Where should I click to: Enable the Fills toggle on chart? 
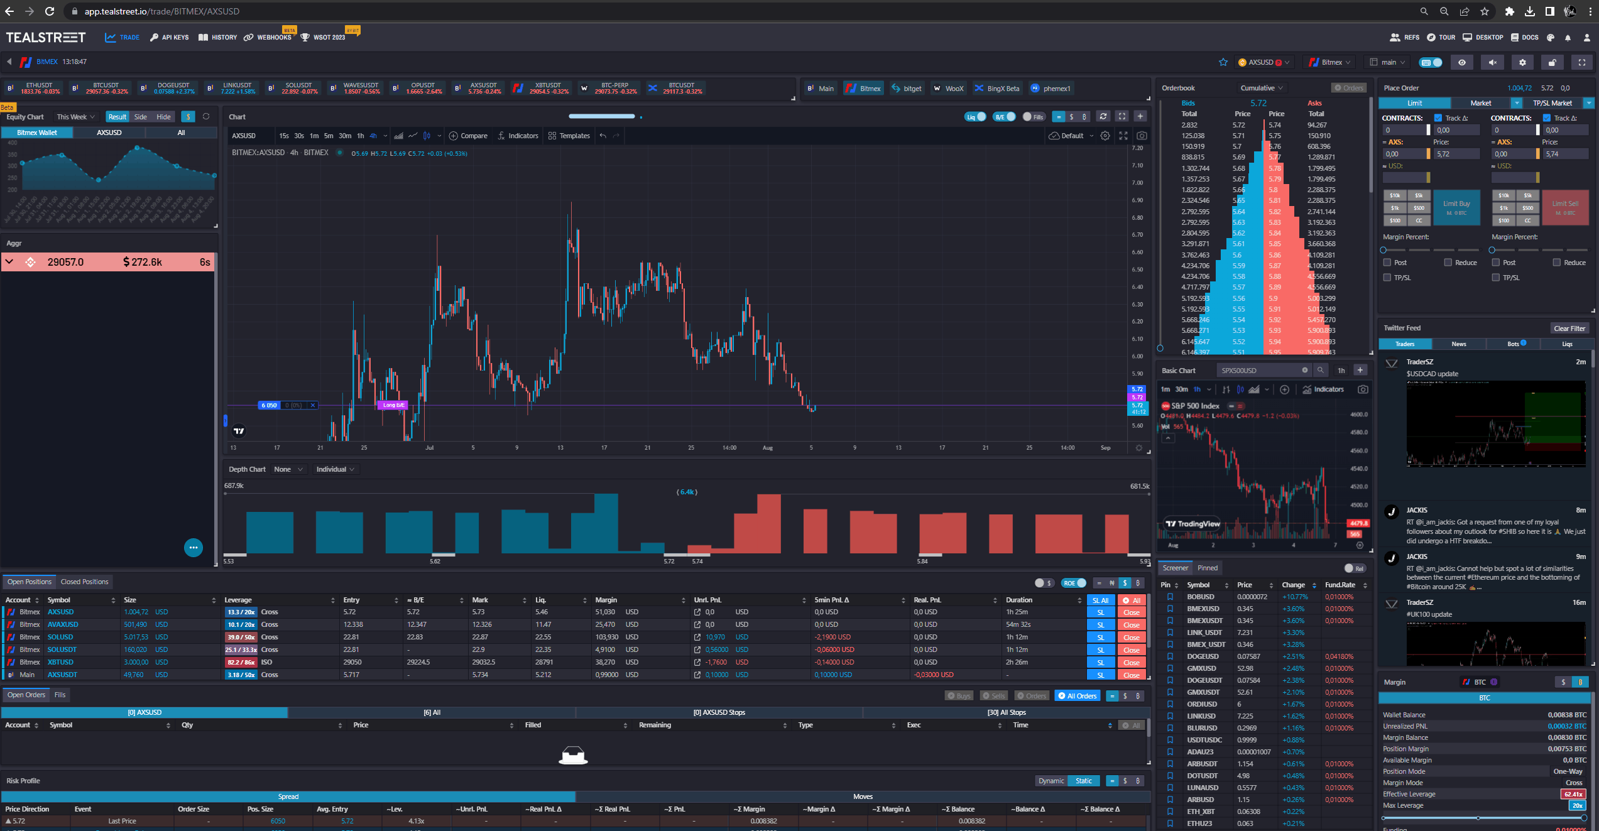point(1033,117)
